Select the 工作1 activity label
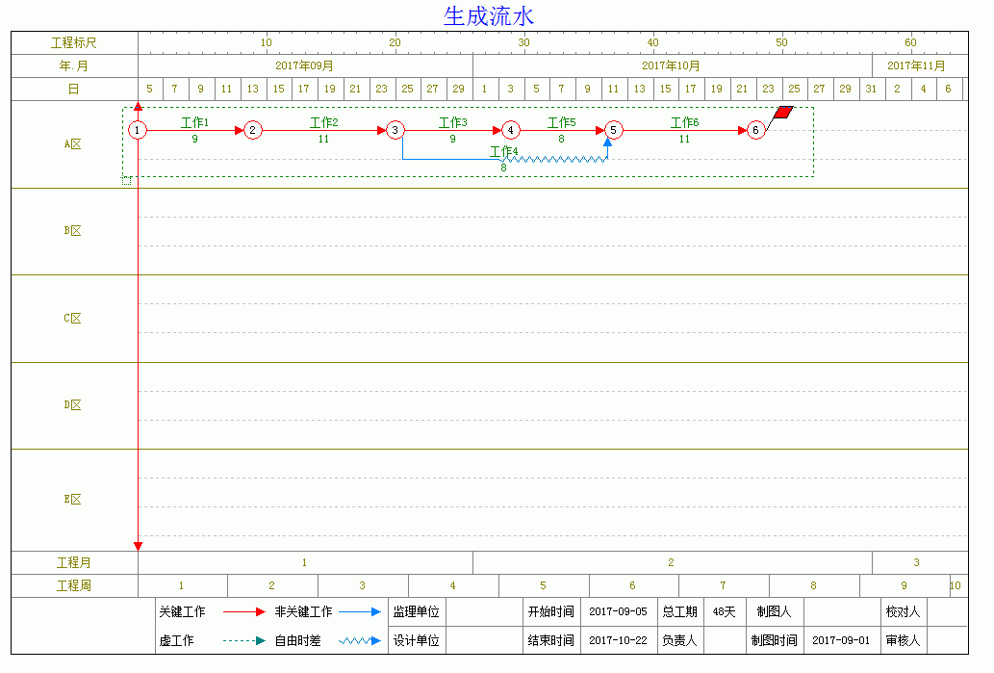The height and width of the screenshot is (673, 994). (194, 122)
